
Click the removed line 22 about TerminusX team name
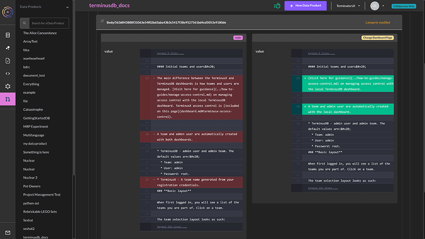(191, 183)
